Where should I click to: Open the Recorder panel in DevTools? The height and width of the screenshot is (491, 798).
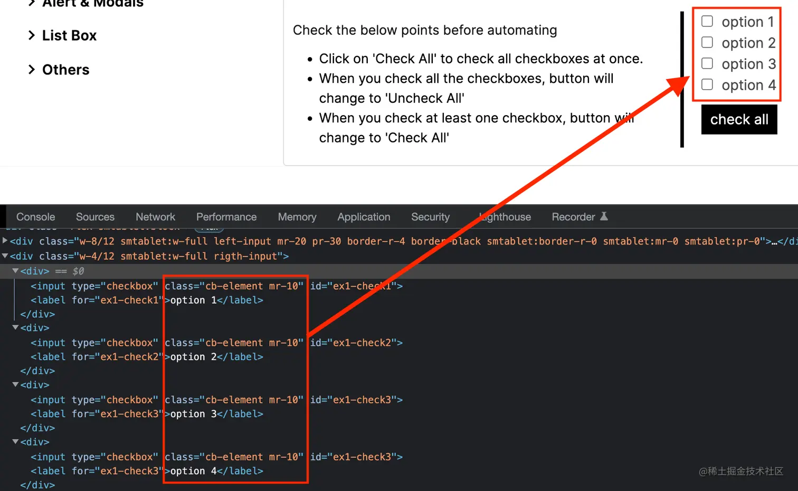pyautogui.click(x=573, y=217)
